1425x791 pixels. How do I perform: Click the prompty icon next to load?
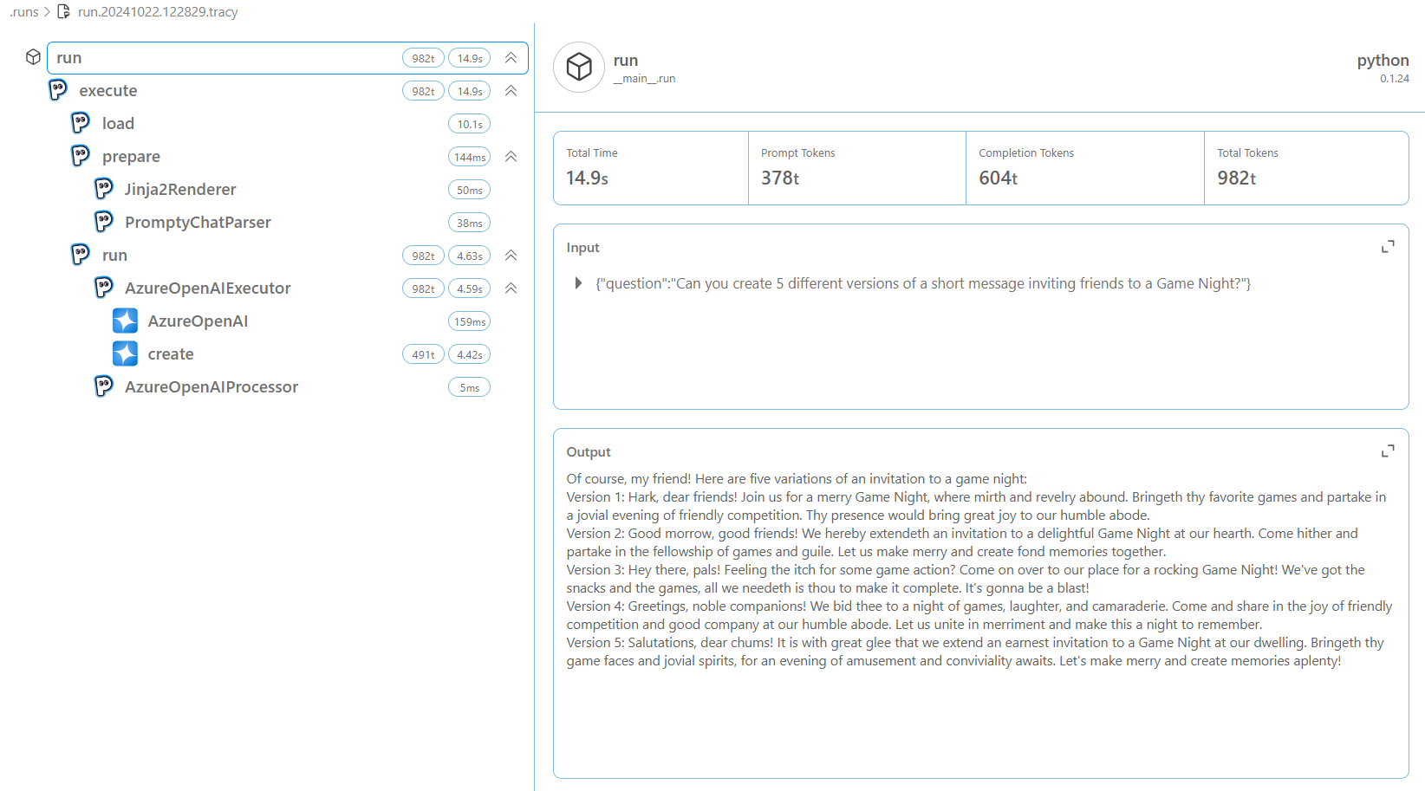point(81,123)
